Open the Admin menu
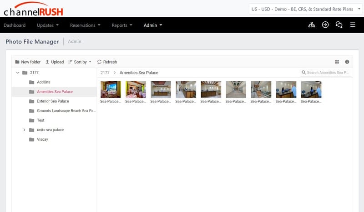 coord(153,25)
